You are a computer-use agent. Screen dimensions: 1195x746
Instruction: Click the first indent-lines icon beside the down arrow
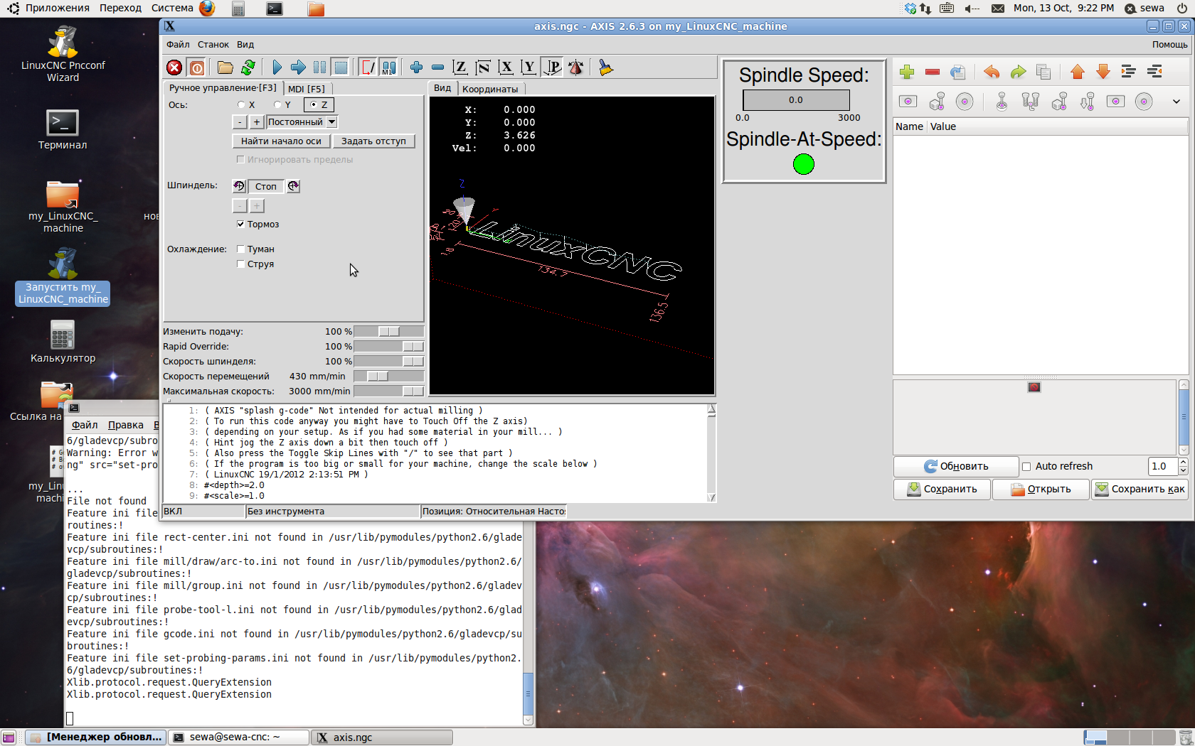1128,72
